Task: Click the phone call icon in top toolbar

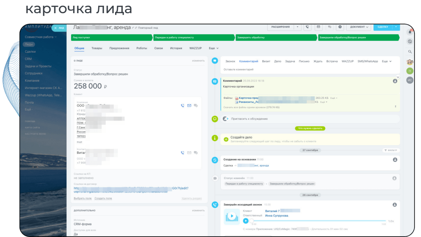Action: point(307,27)
